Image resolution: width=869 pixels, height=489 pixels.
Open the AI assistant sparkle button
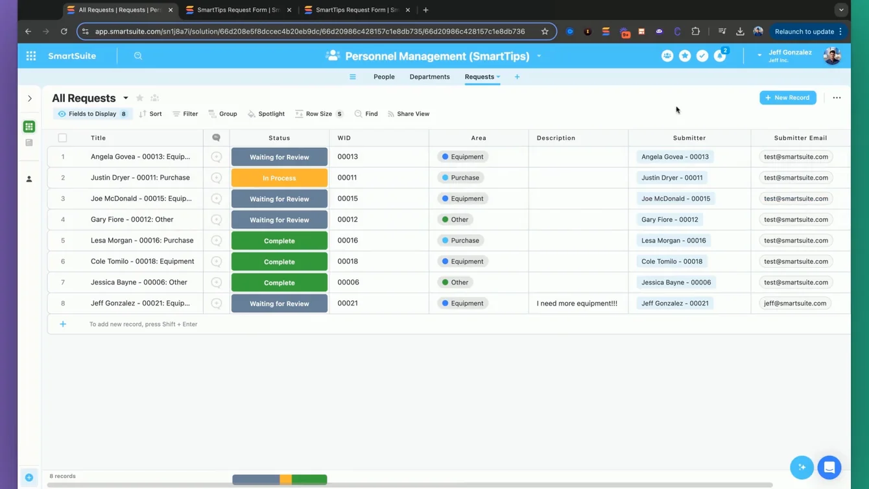point(802,467)
